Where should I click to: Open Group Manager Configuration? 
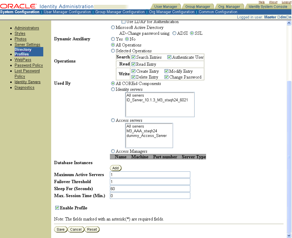pyautogui.click(x=120, y=12)
